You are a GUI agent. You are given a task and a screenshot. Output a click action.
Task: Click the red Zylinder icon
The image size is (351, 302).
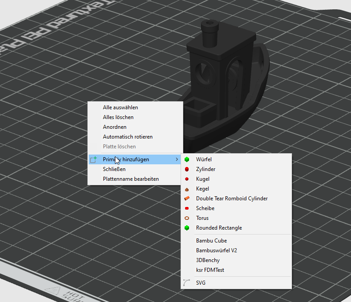[187, 169]
